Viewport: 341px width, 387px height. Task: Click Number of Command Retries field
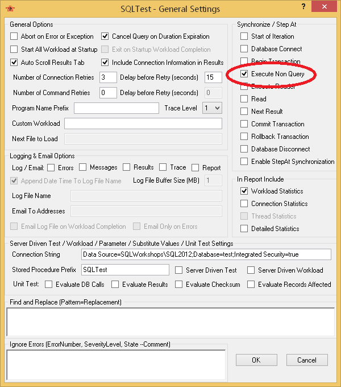coord(108,93)
